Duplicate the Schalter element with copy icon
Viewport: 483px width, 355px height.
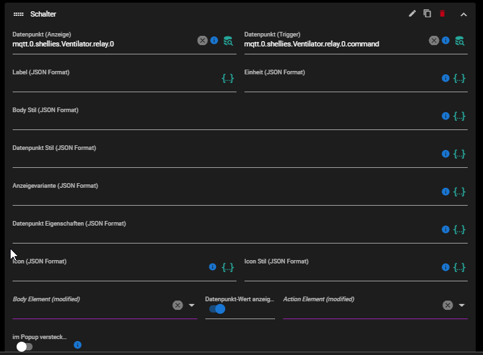tap(427, 13)
